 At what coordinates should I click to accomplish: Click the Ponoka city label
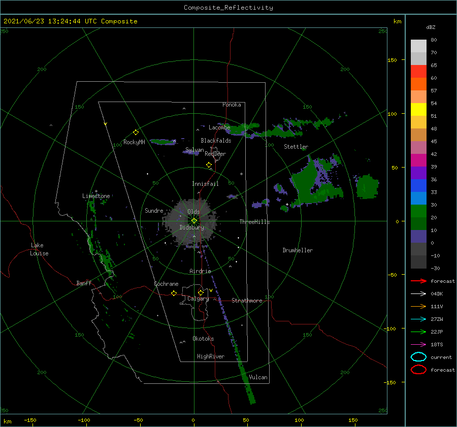[x=232, y=105]
